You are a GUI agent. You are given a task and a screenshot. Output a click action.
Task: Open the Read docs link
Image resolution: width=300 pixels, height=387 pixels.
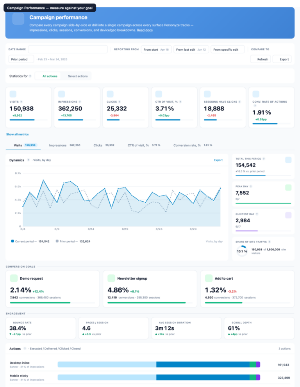145,30
